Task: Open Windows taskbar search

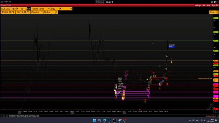Action: [x=100, y=120]
